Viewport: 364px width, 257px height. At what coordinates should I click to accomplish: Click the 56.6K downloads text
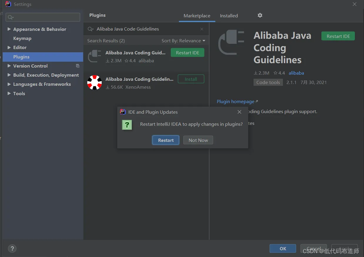[x=114, y=87]
